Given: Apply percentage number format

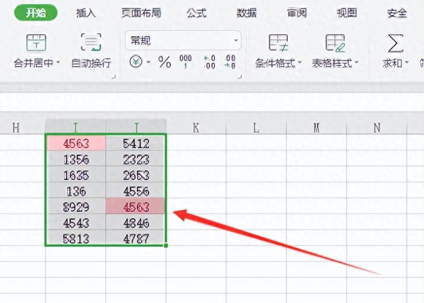Looking at the screenshot, I should point(164,62).
